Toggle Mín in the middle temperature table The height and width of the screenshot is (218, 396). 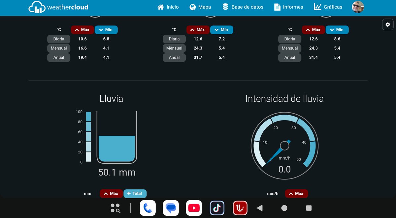point(222,30)
